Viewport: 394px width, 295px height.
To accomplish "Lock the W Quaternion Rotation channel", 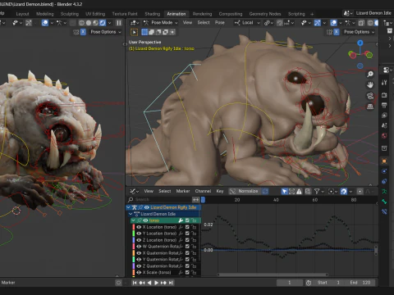I will [x=194, y=247].
